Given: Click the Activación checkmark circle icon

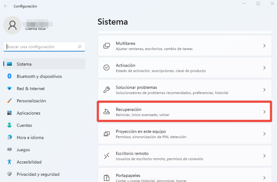Looking at the screenshot, I should click(x=106, y=67).
